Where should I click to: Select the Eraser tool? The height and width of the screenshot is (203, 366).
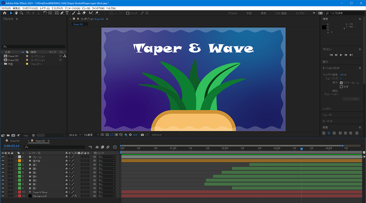84,13
